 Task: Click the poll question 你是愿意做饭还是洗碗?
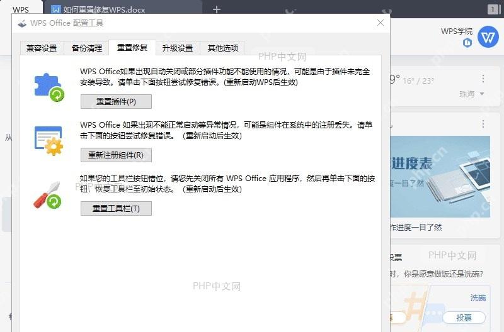click(x=444, y=274)
